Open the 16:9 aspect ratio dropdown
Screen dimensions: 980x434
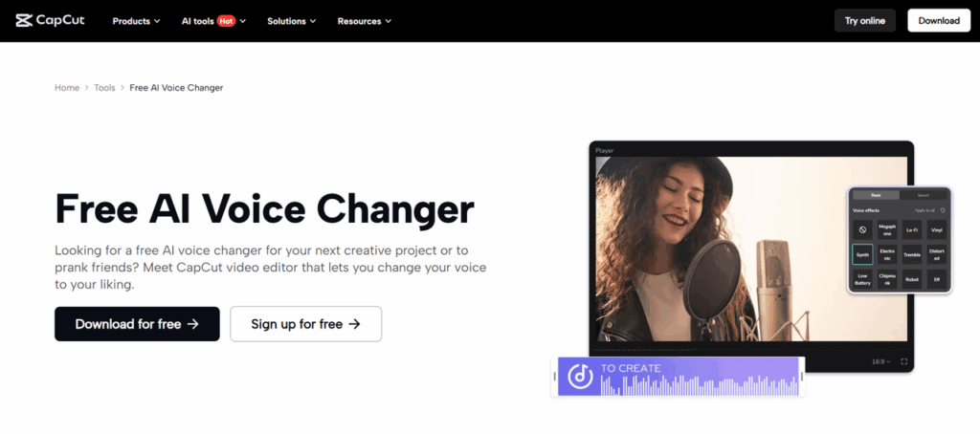[883, 361]
